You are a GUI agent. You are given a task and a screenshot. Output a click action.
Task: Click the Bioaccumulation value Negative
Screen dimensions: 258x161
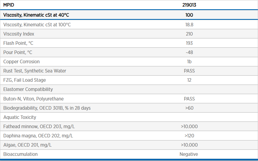(189, 154)
